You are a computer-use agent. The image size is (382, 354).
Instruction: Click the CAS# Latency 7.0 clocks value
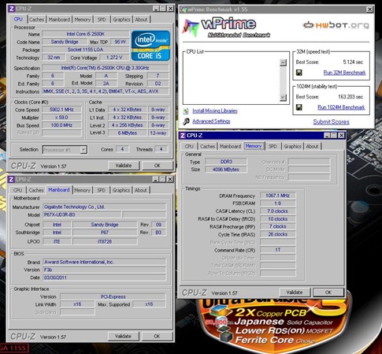[277, 211]
